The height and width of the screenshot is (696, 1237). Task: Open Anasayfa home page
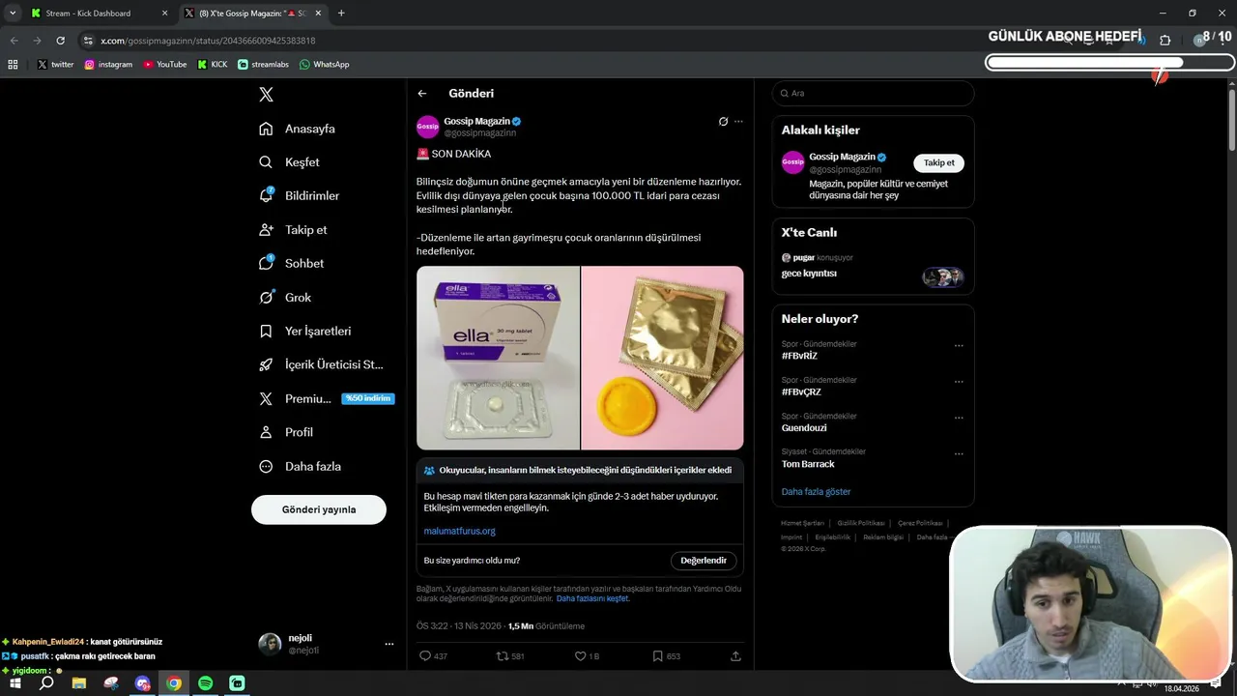pyautogui.click(x=298, y=129)
